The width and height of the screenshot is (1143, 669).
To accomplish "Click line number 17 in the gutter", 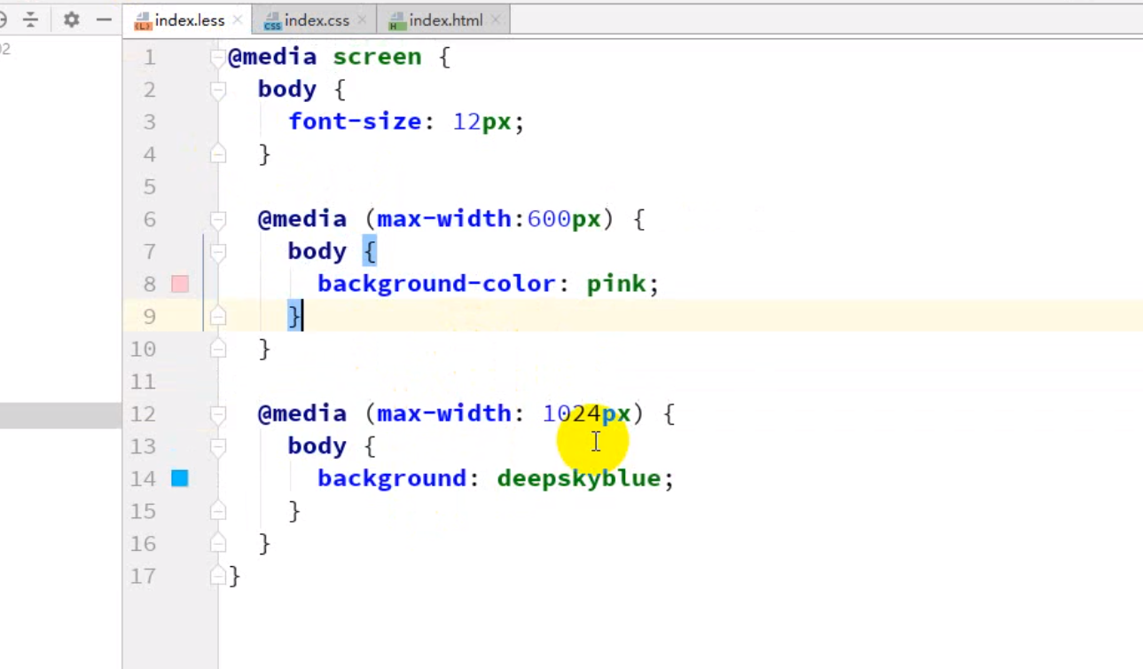I will (142, 576).
